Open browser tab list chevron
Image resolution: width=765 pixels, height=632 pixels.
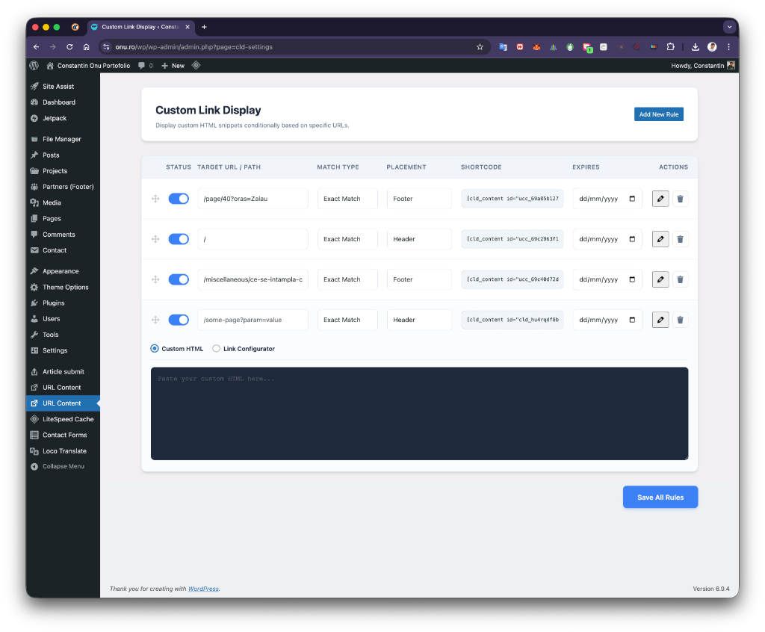729,27
